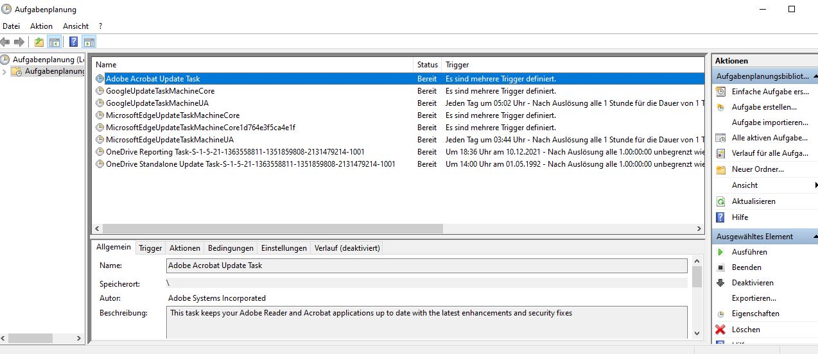Click details pane vertical scrollbar up arrow
The width and height of the screenshot is (818, 354).
tap(697, 262)
